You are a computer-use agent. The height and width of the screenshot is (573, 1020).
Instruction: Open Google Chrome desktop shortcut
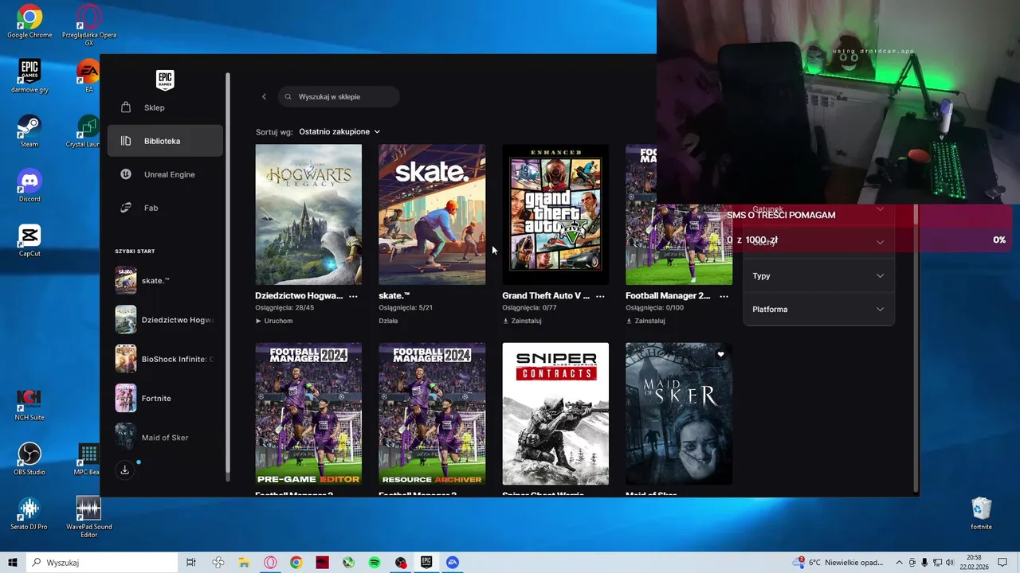(x=29, y=21)
